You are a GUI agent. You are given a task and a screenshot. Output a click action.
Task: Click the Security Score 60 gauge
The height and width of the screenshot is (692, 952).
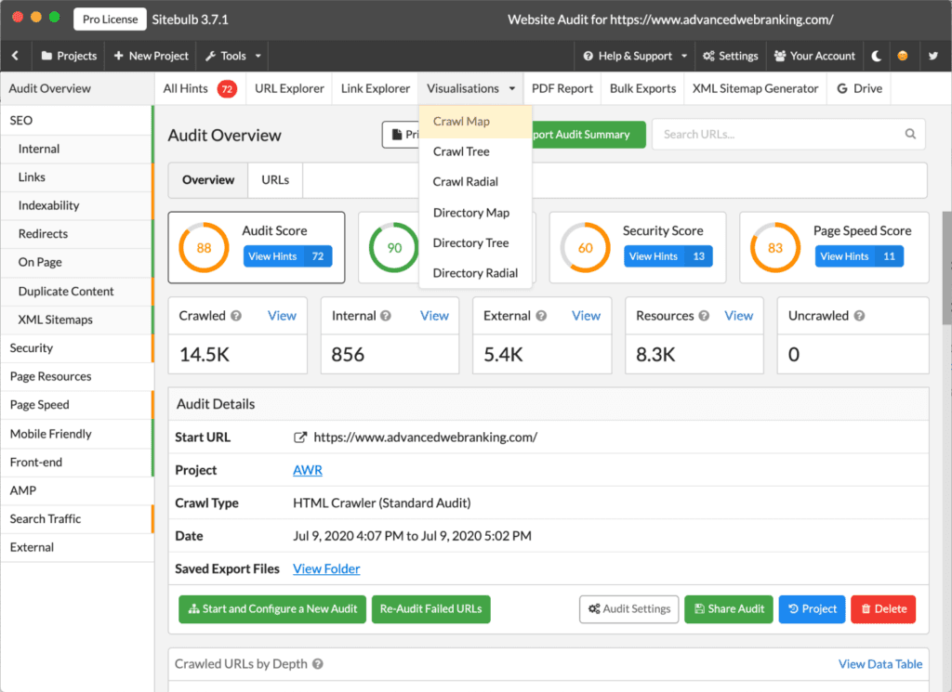coord(585,247)
